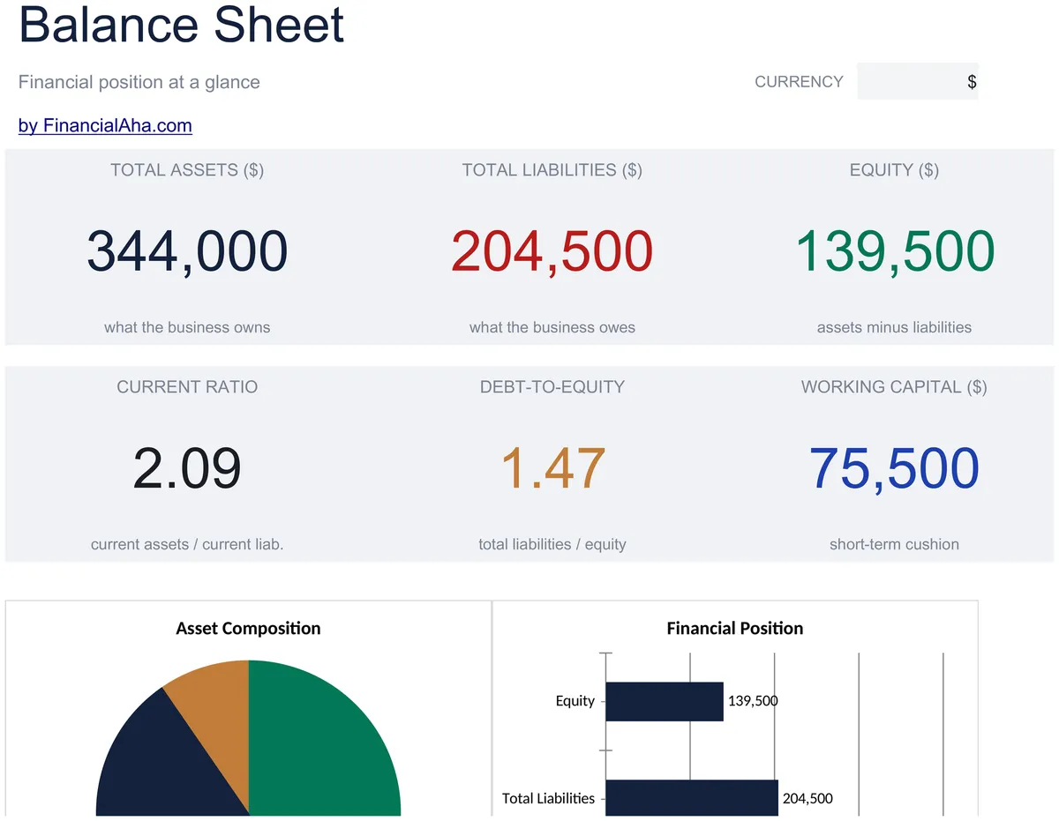Viewport: 1059px width, 821px height.
Task: Click the 2.09 current ratio value
Action: [187, 468]
